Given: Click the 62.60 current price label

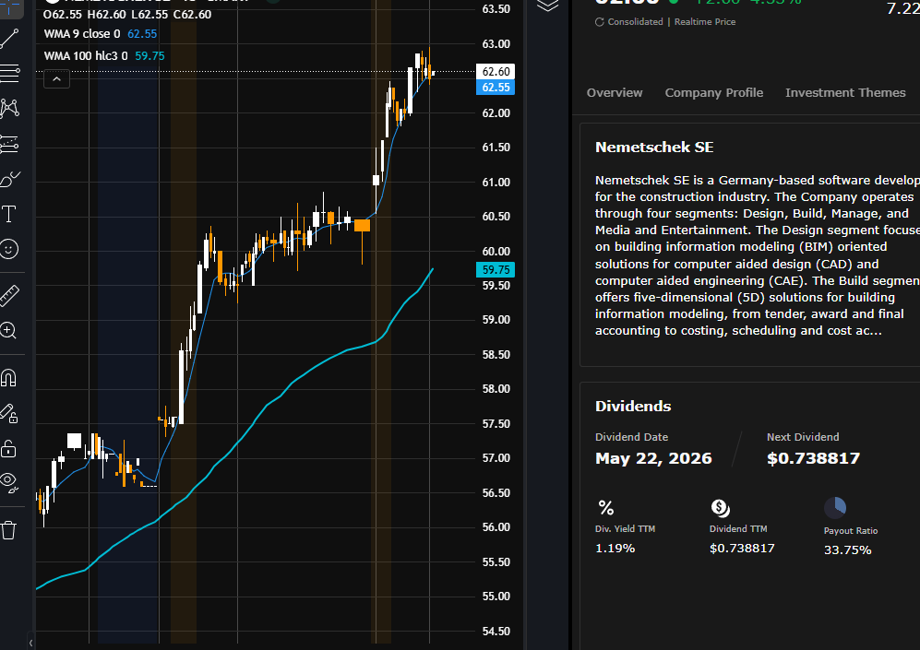Looking at the screenshot, I should 496,72.
